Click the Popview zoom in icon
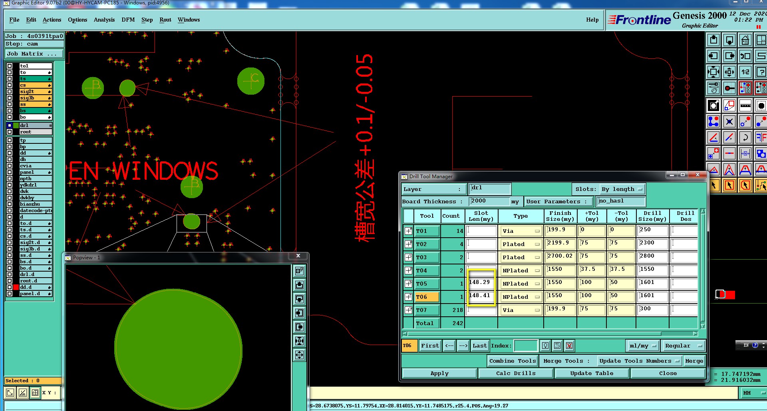 (x=299, y=341)
